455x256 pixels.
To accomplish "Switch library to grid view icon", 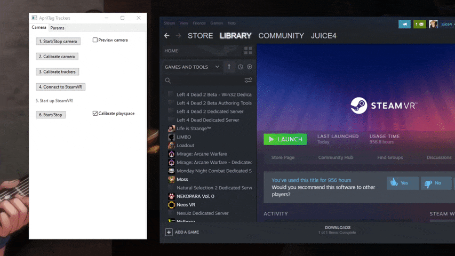I will click(248, 51).
